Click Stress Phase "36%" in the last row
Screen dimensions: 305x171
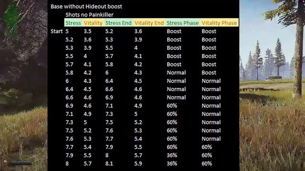pyautogui.click(x=172, y=163)
